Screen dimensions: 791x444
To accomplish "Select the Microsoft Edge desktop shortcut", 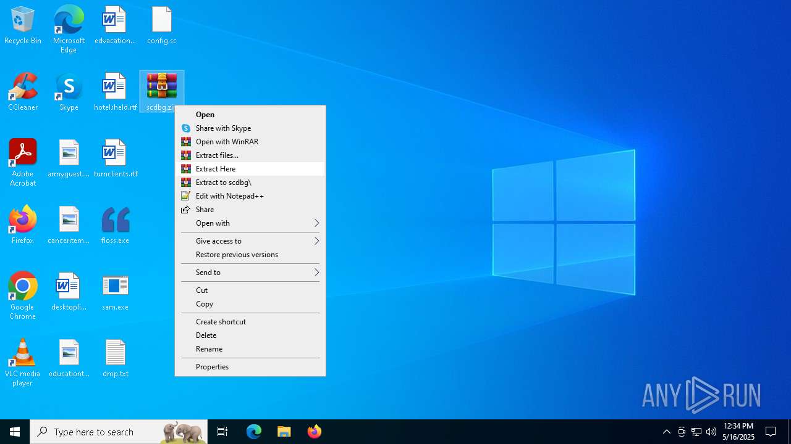I will (69, 30).
